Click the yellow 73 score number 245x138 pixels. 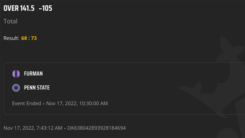(34, 38)
